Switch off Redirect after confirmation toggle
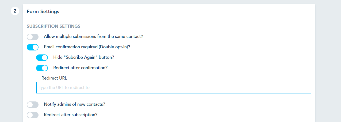341x122 pixels. point(42,68)
